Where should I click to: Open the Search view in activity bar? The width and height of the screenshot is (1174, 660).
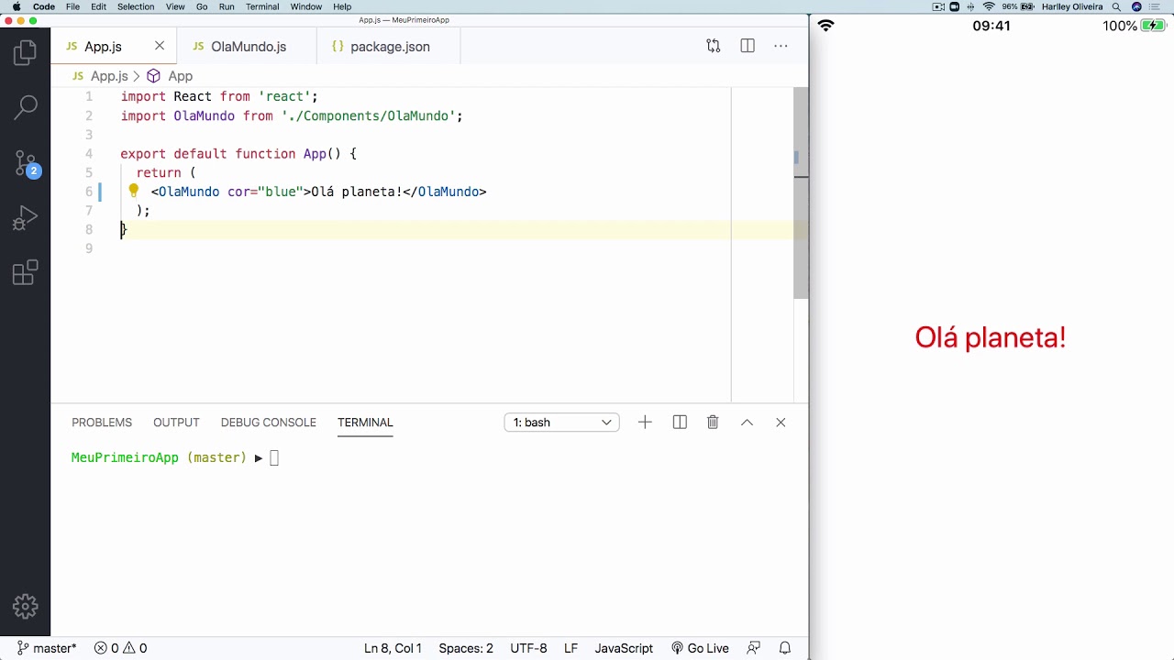(26, 107)
